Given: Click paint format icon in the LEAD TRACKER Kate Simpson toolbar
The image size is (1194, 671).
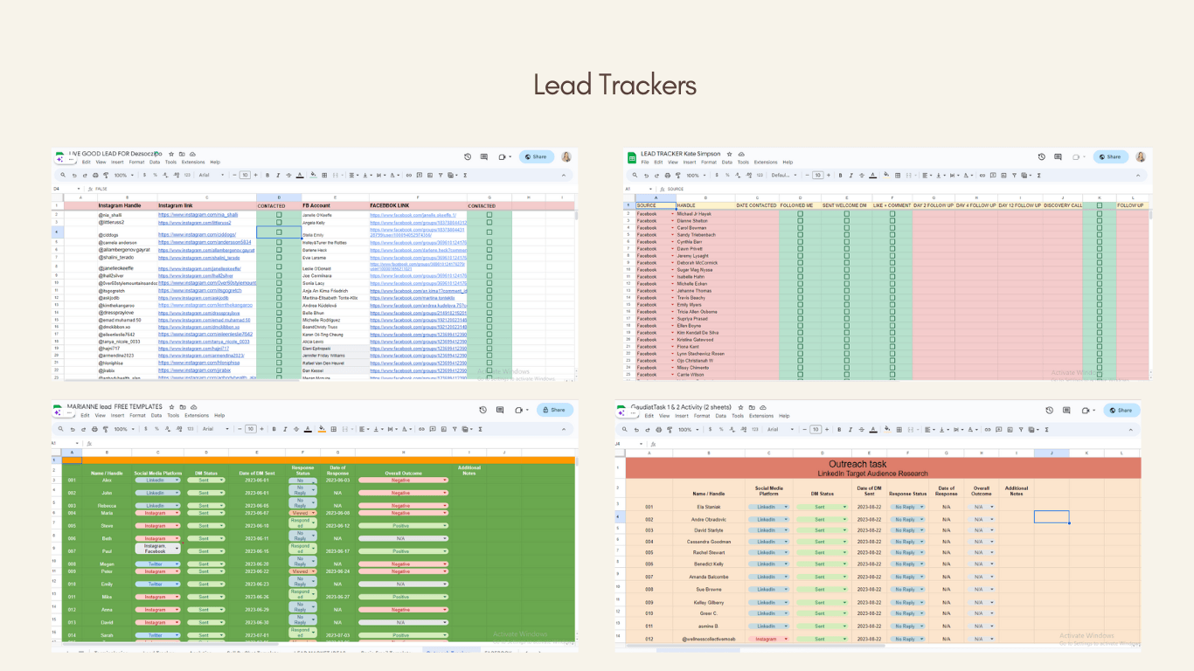Looking at the screenshot, I should (x=678, y=175).
